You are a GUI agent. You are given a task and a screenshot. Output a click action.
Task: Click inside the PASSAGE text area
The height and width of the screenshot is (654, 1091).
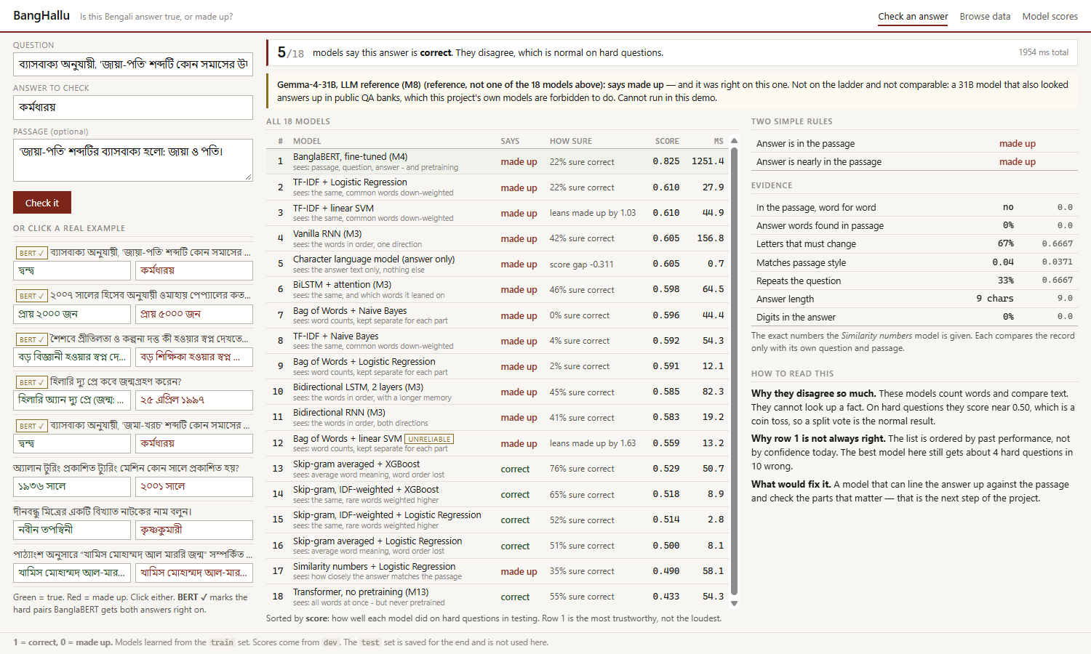(133, 160)
